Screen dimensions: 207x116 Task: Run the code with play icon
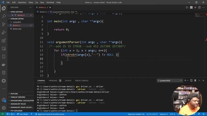point(187,7)
